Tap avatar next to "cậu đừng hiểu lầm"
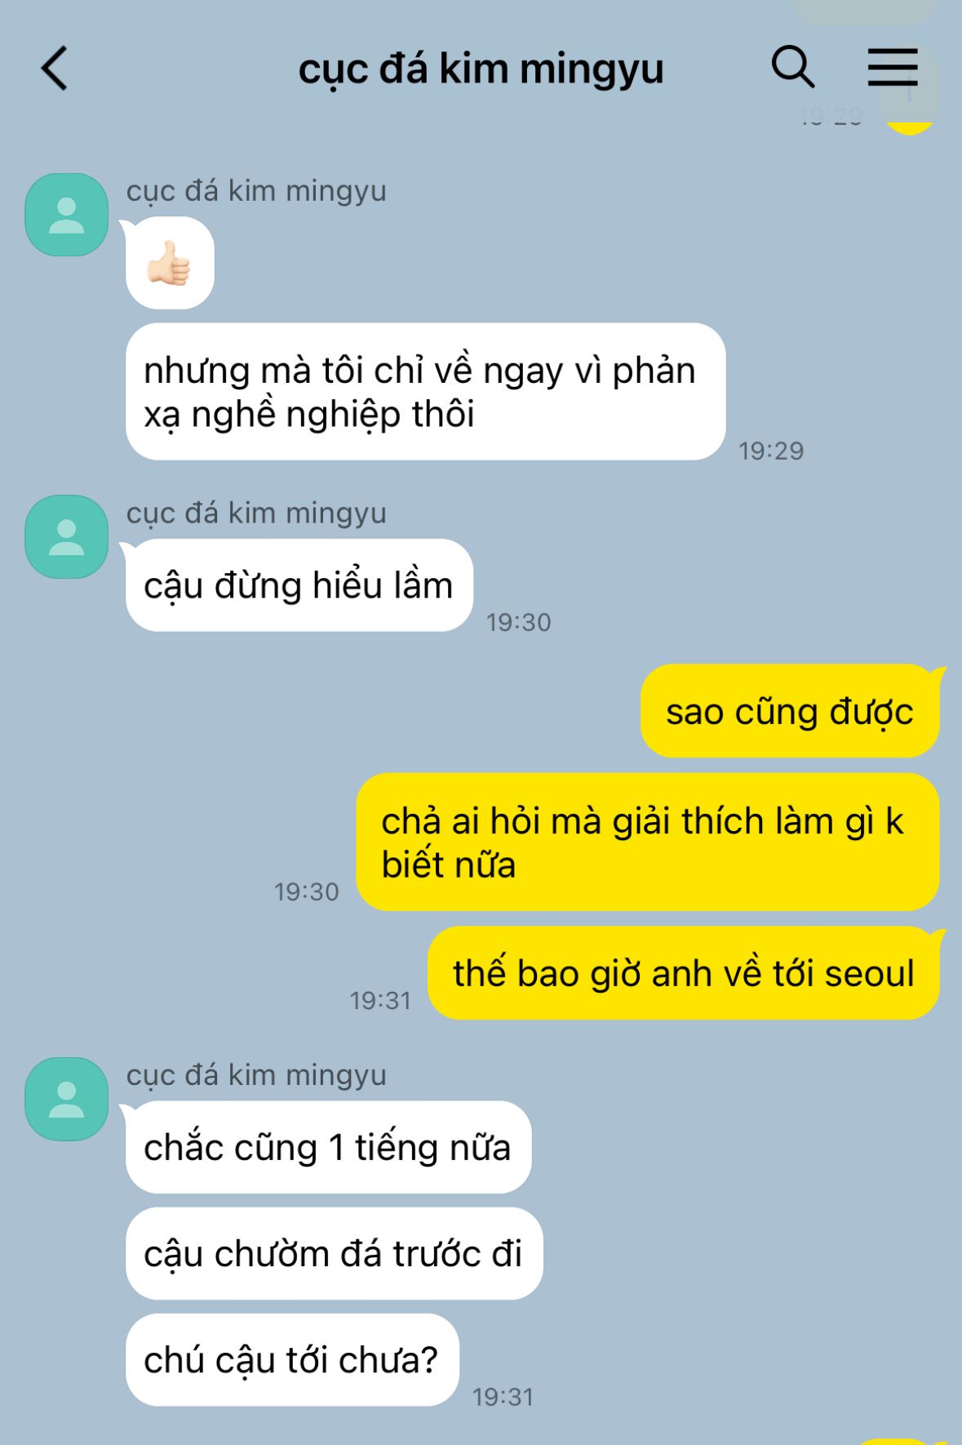This screenshot has height=1445, width=962. click(67, 537)
